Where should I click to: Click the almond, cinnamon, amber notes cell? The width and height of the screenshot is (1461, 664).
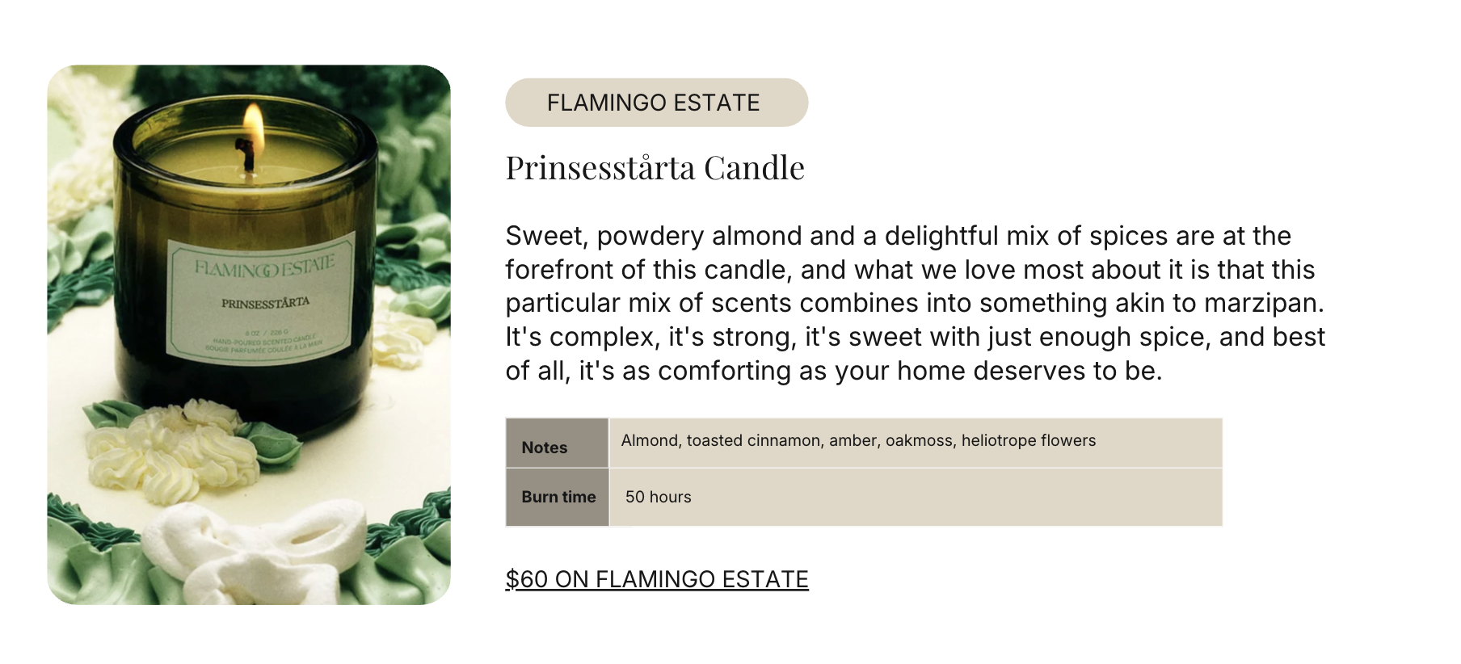tap(916, 443)
